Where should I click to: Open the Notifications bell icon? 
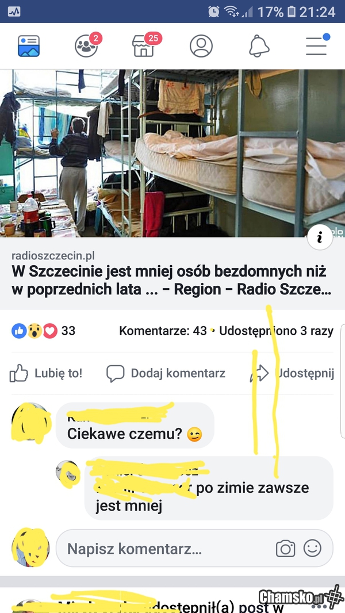click(x=259, y=46)
